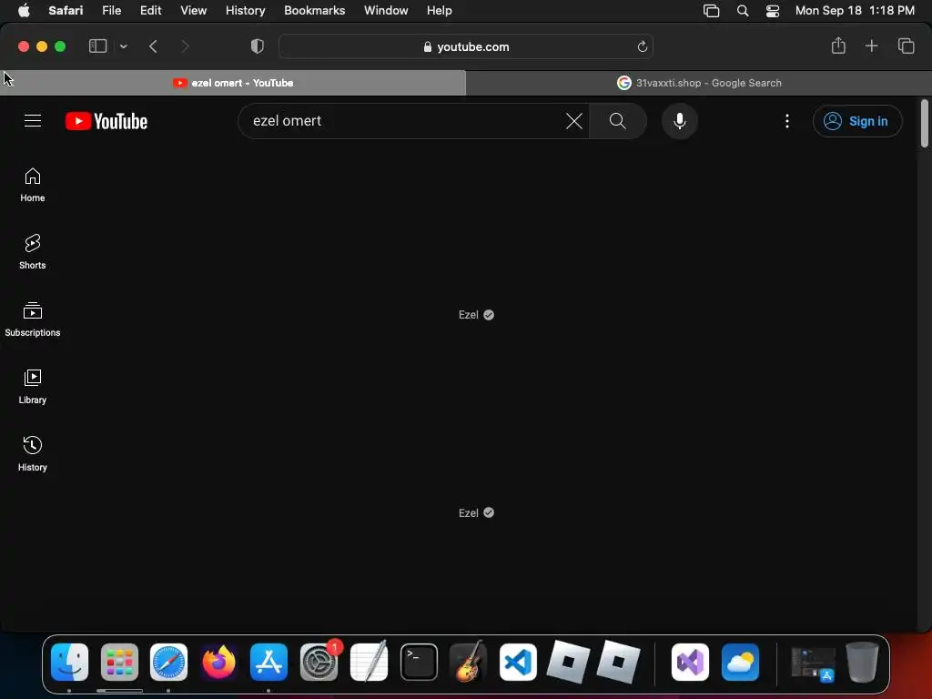Open the Bookmarks menu
Image resolution: width=932 pixels, height=699 pixels.
[314, 11]
